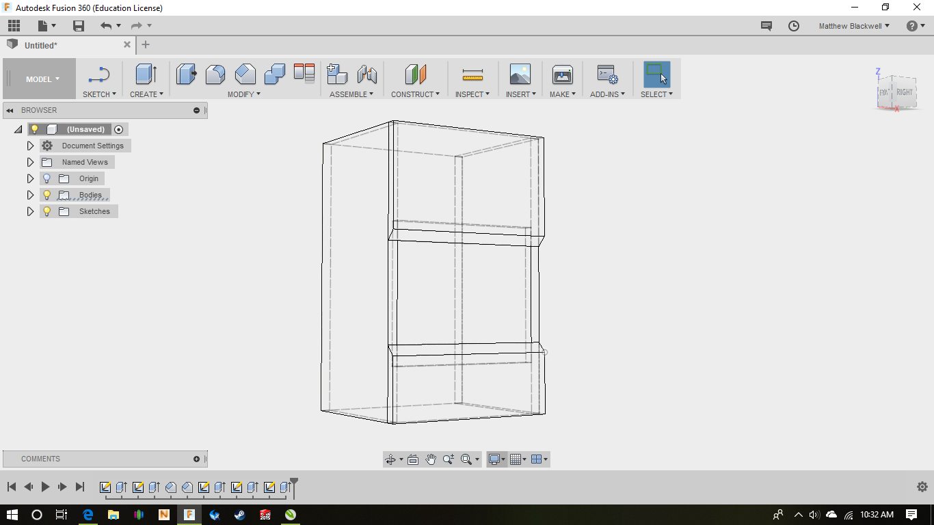
Task: Click the Orbit navigation tool
Action: coord(390,459)
